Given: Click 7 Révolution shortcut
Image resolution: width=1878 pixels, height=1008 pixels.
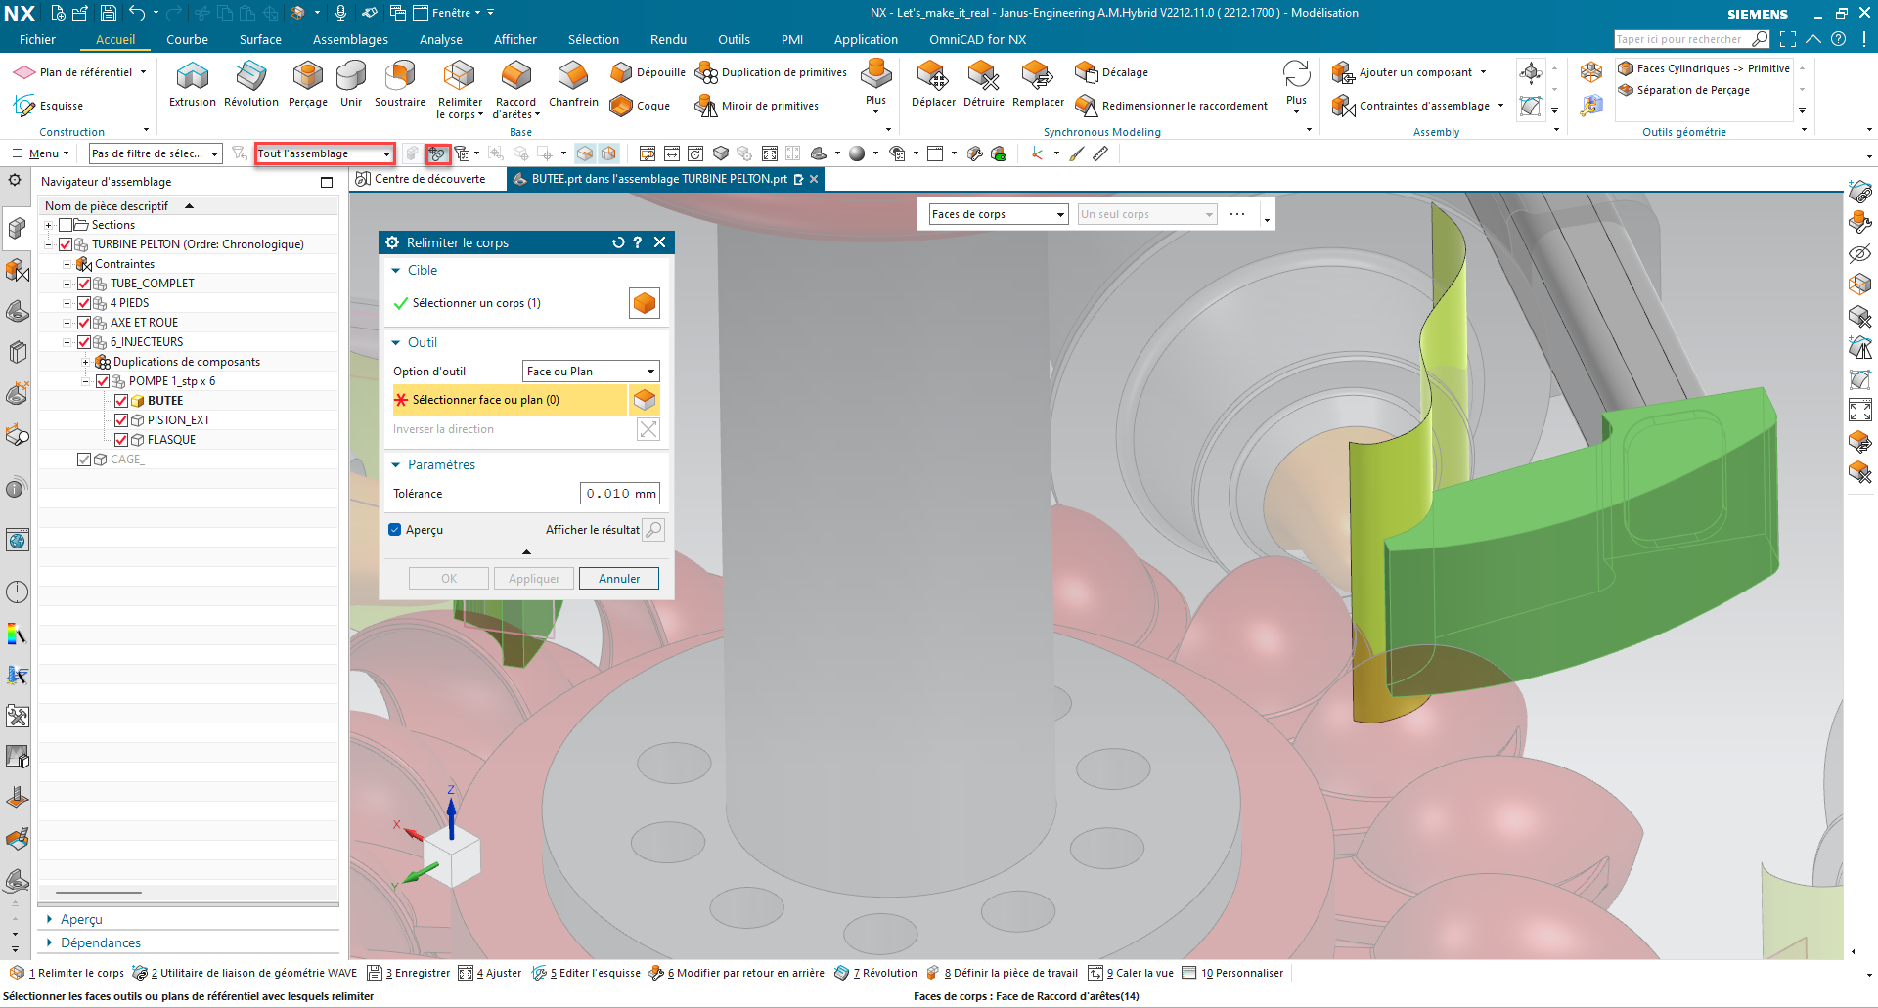Looking at the screenshot, I should point(876,973).
